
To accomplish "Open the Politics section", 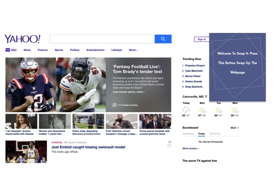I will 75,50.
